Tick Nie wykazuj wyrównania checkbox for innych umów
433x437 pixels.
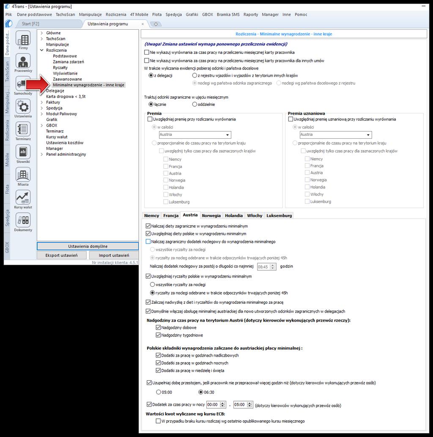147,60
